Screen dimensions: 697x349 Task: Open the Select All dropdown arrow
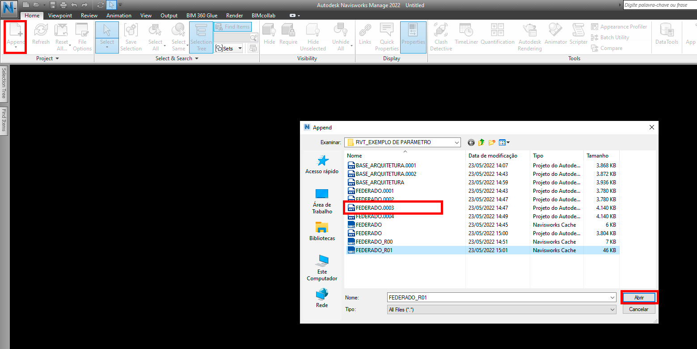pos(165,46)
